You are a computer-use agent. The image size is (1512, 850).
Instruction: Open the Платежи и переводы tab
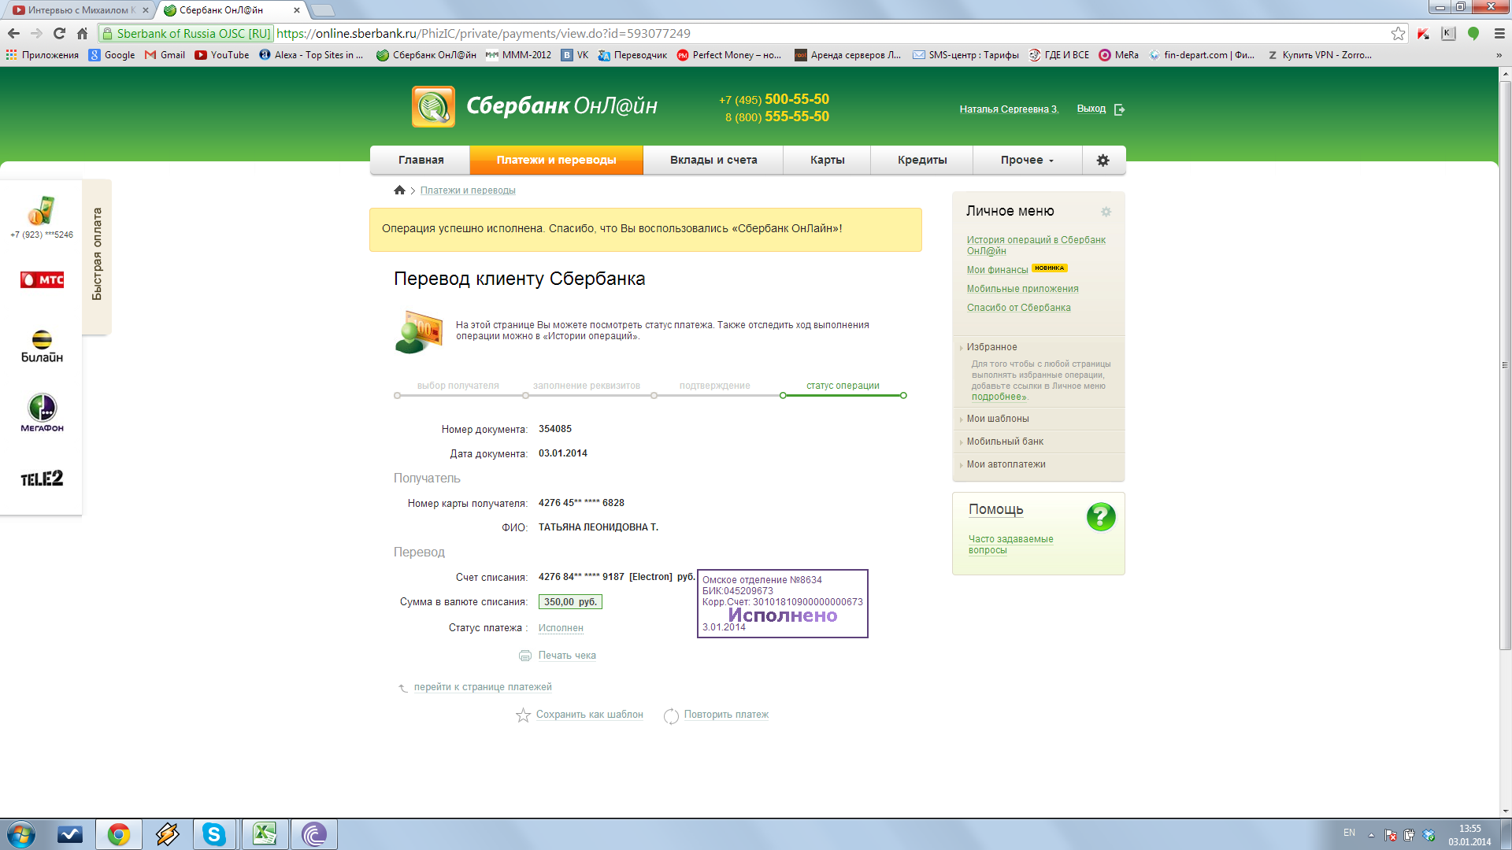(556, 160)
